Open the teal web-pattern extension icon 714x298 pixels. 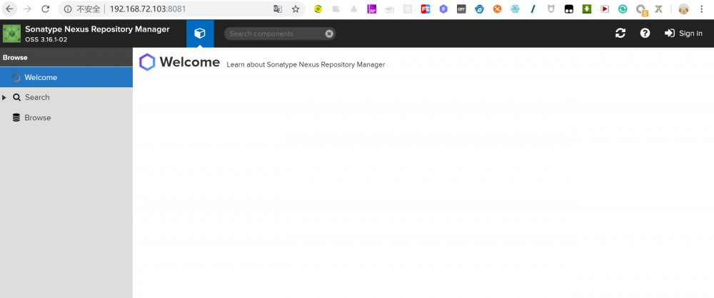pyautogui.click(x=515, y=9)
